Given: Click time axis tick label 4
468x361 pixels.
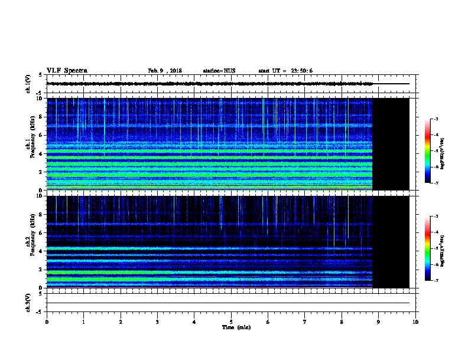Looking at the screenshot, I should click(194, 322).
